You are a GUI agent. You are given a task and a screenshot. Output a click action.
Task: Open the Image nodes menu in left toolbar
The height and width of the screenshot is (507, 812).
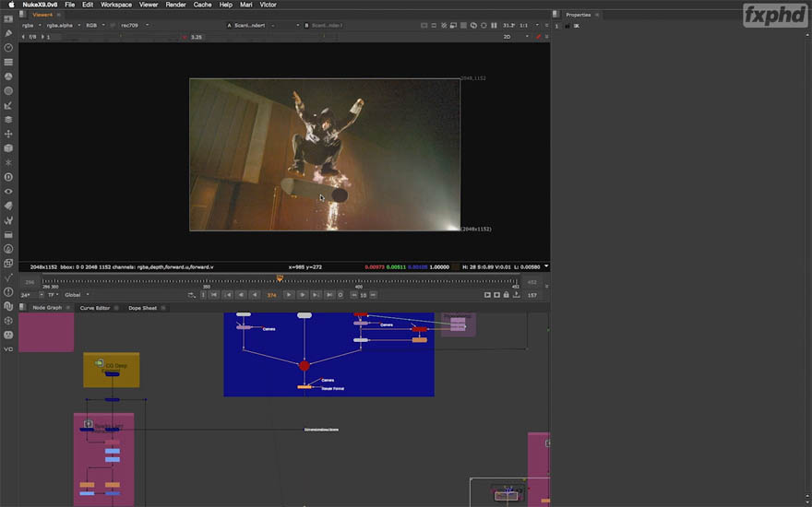[8, 18]
